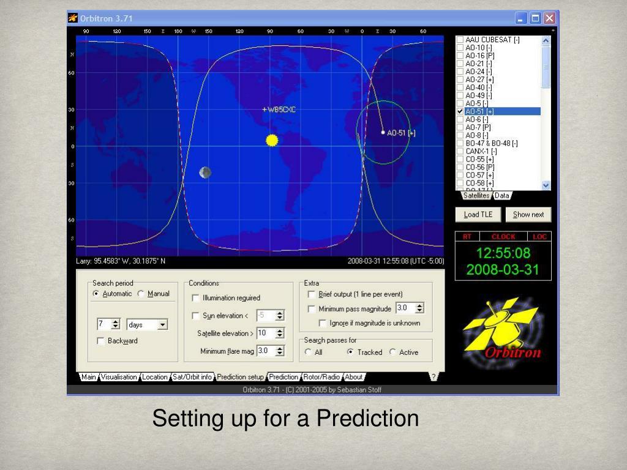This screenshot has width=627, height=470.
Task: Switch to the Satellites list tab
Action: tap(476, 195)
